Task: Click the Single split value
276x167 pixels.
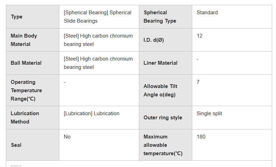Action: [x=209, y=113]
